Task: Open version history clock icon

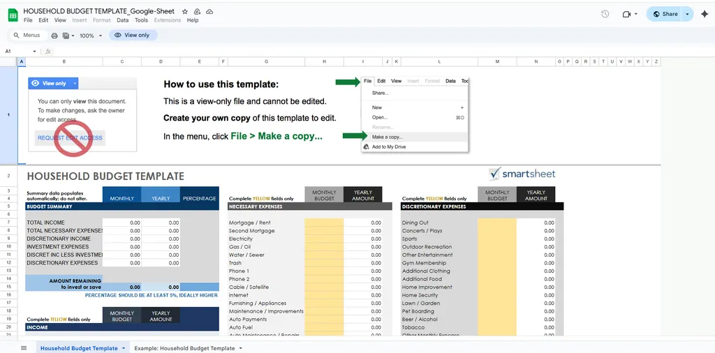Action: click(x=605, y=14)
